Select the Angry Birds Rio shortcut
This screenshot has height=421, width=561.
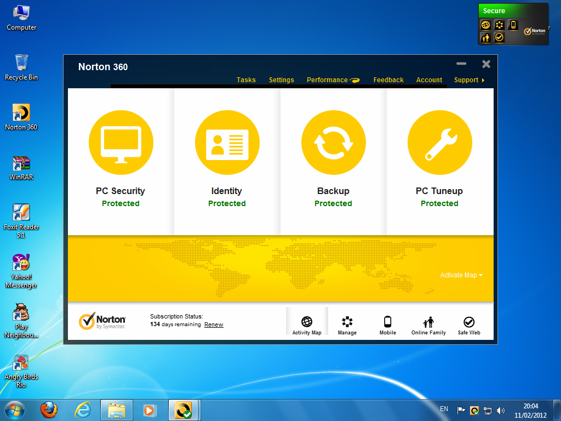pyautogui.click(x=21, y=371)
